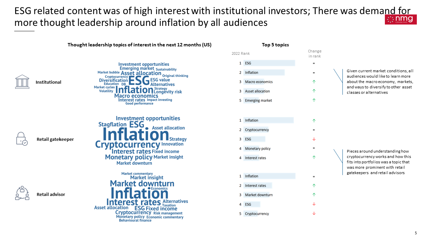Click green up arrow beside Market downturn
The image size is (431, 242).
click(x=314, y=195)
